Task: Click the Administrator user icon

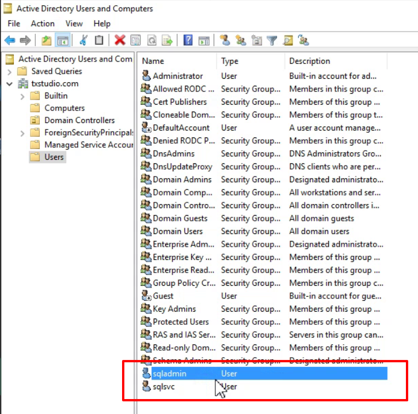Action: pos(146,75)
